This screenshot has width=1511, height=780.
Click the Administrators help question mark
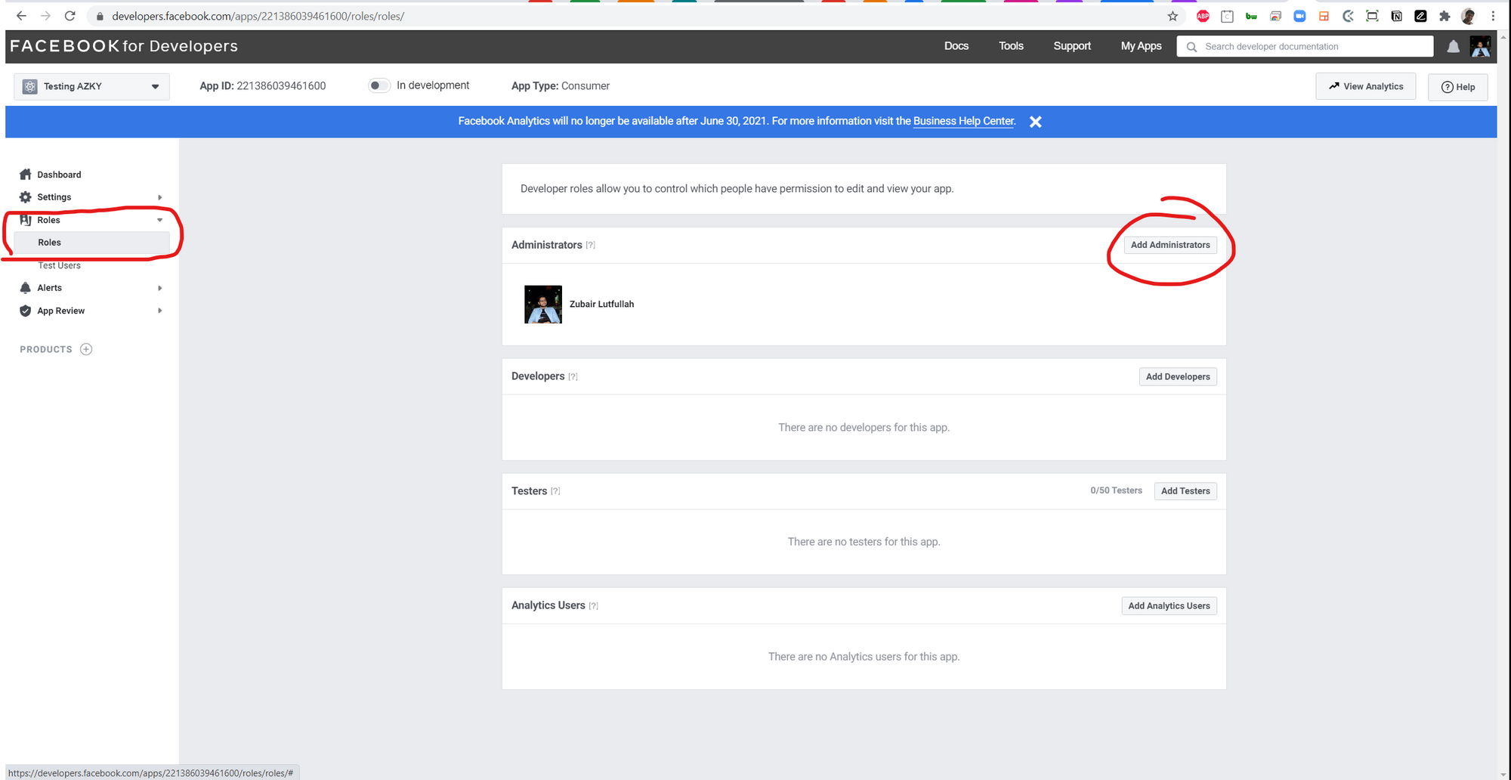point(590,246)
